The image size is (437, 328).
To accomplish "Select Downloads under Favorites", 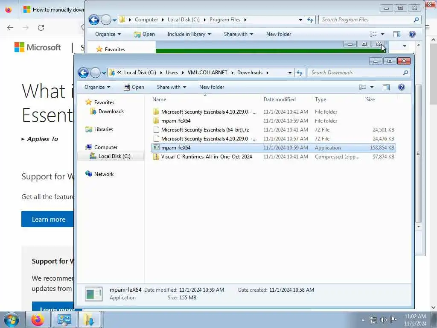I will 111,111.
